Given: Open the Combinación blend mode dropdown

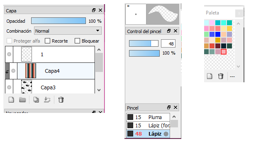Looking at the screenshot, I should 68,31.
